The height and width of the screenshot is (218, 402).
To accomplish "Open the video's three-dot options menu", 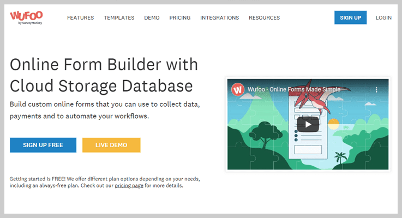I will tap(376, 90).
